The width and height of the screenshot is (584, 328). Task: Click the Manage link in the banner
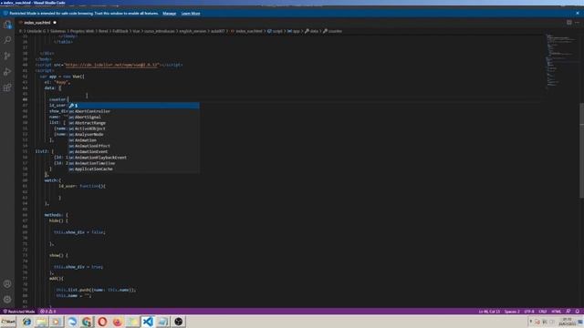coord(169,14)
